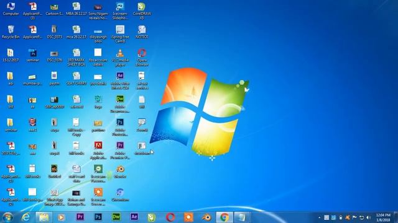Screen dimensions: 398x223
Task: Launch Photoshop from the taskbar
Action: point(98,217)
